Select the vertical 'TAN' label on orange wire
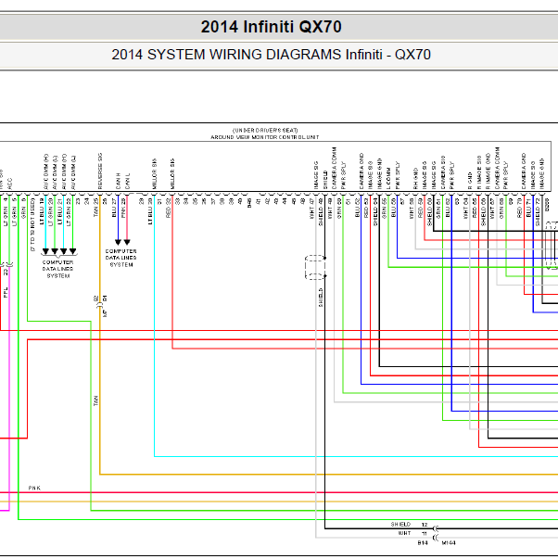Screen dimensions: 558x559 coord(95,400)
